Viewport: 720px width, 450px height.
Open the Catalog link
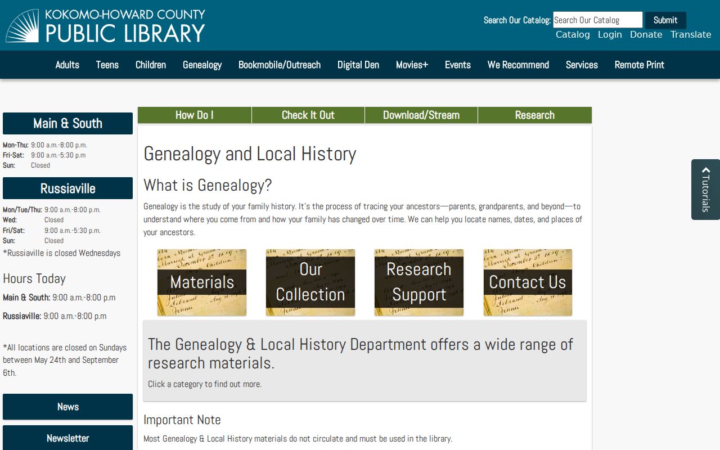(x=573, y=35)
